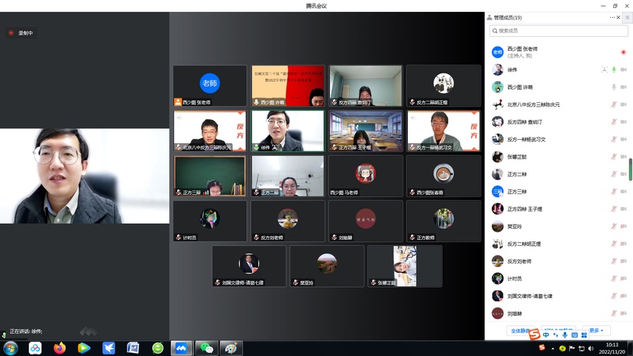This screenshot has height=356, width=633.
Task: Select the 正方二辩 video tile
Action: pyautogui.click(x=288, y=176)
